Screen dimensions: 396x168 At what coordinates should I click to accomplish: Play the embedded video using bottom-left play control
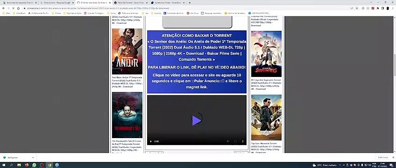coord(151,141)
